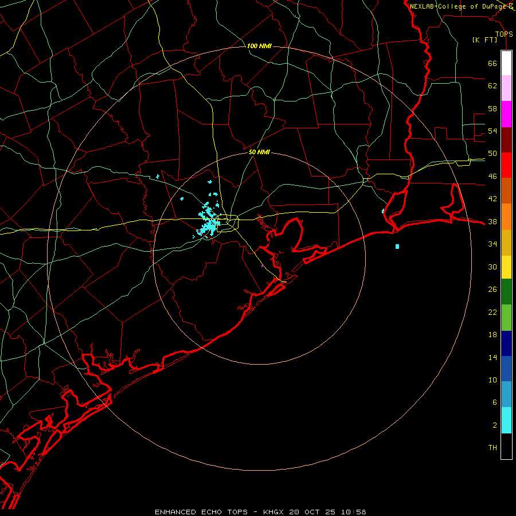Pick the light blue legend swatch
516x516 pixels.
pyautogui.click(x=506, y=394)
